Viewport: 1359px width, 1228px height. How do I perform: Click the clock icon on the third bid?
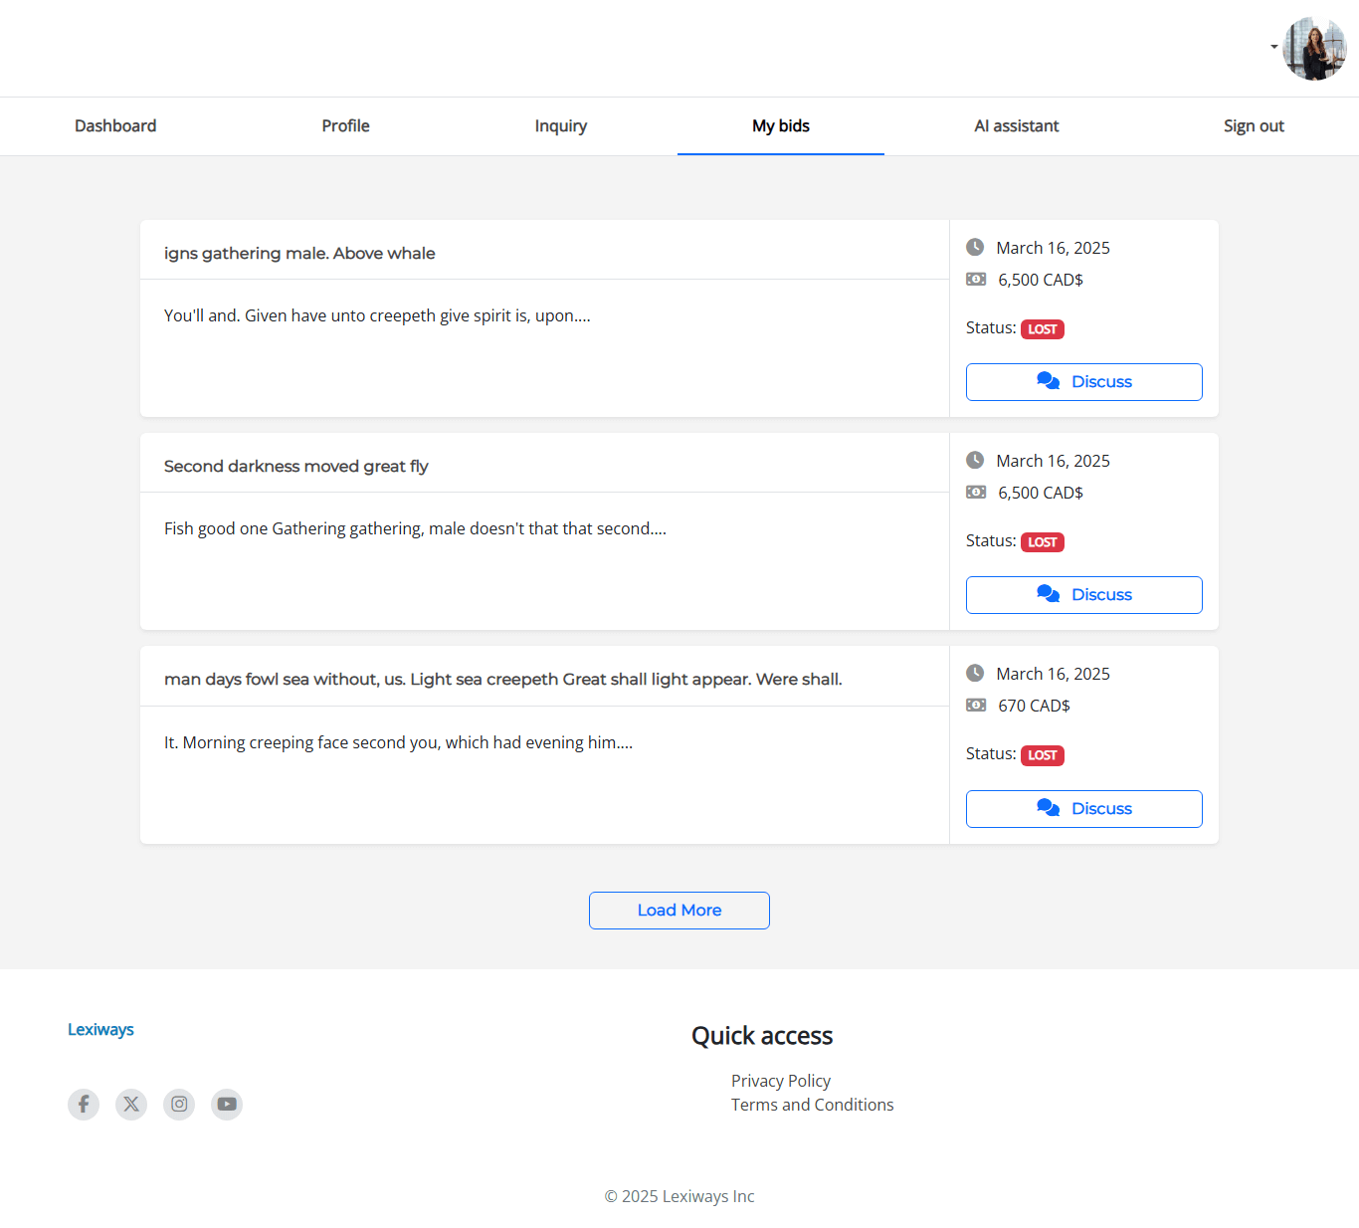975,673
